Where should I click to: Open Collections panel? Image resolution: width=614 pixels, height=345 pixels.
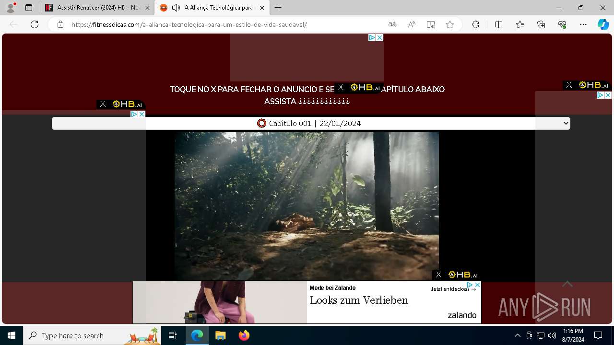(x=541, y=24)
